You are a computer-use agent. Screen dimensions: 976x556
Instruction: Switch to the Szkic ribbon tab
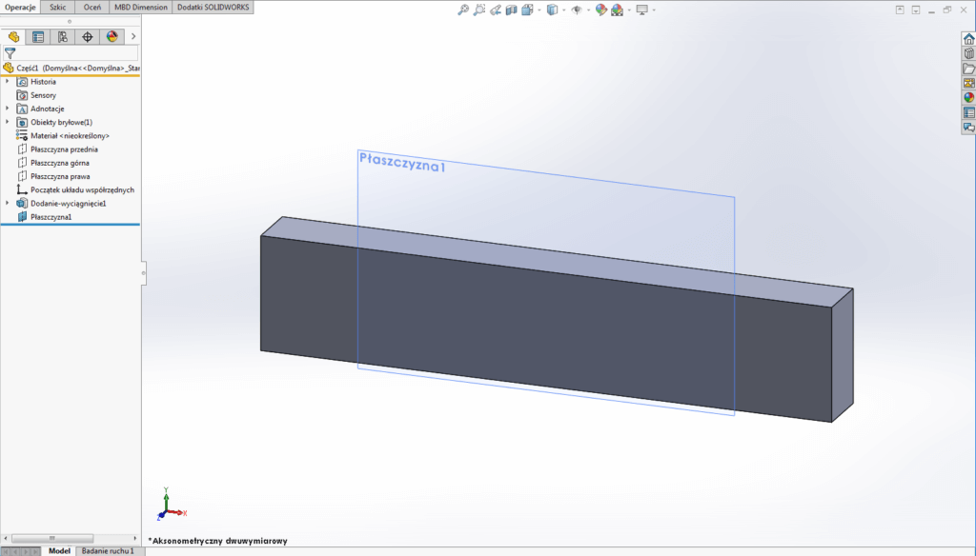[57, 6]
